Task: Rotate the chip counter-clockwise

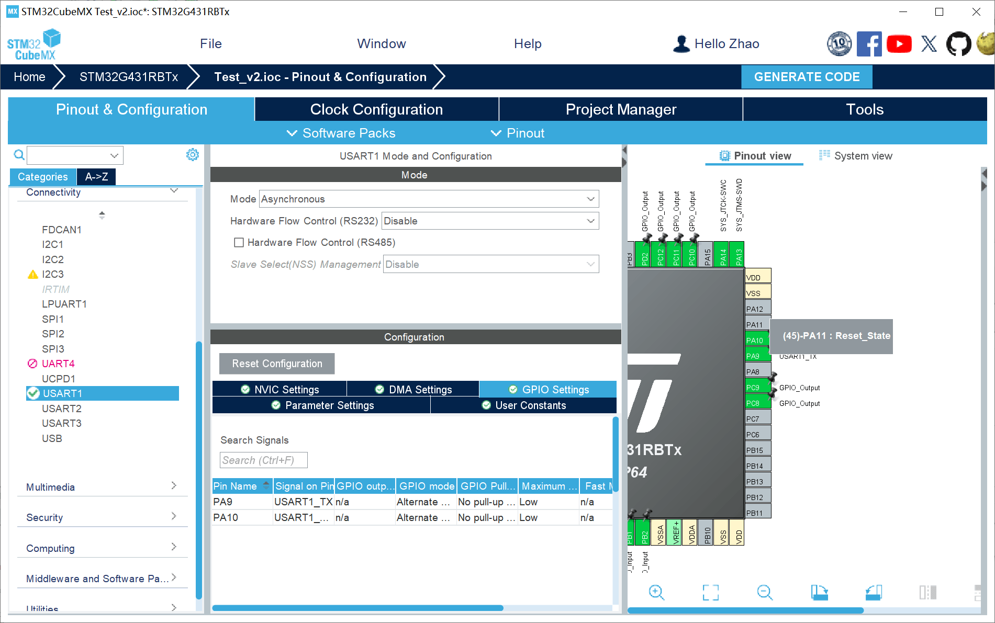Action: [874, 592]
